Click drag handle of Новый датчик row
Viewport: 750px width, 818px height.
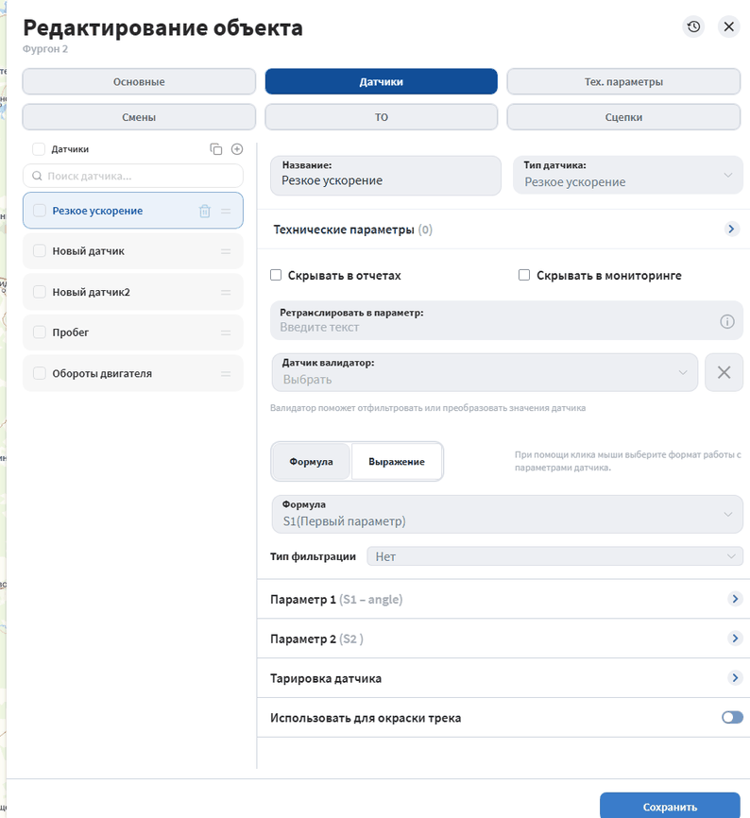click(x=226, y=251)
